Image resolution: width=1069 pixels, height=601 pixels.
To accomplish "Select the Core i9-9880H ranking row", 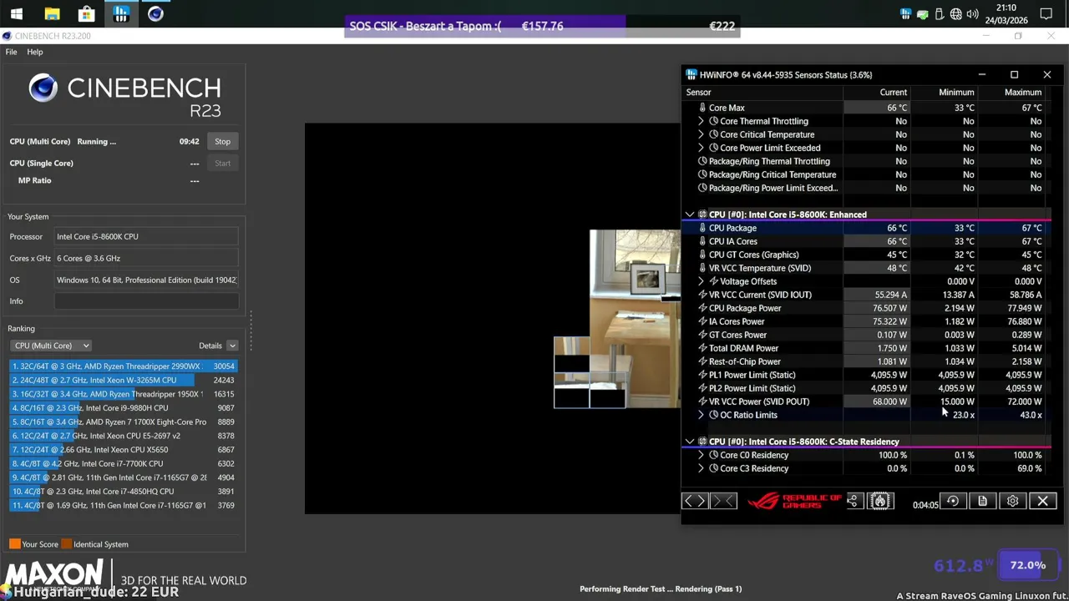I will [124, 408].
